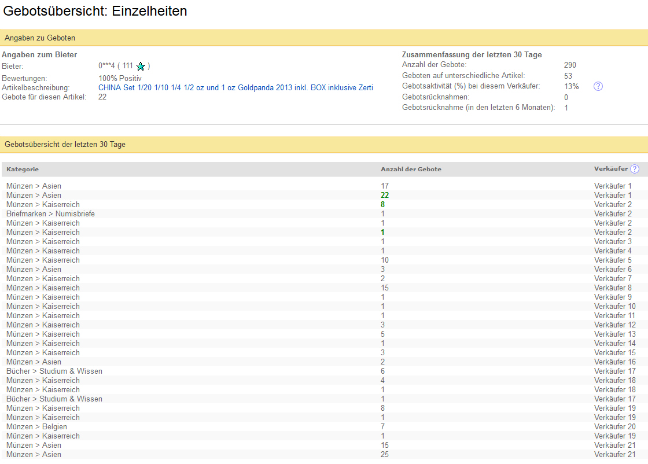The image size is (648, 464).
Task: Select the Münzen > Belgien category row
Action: coord(36,426)
